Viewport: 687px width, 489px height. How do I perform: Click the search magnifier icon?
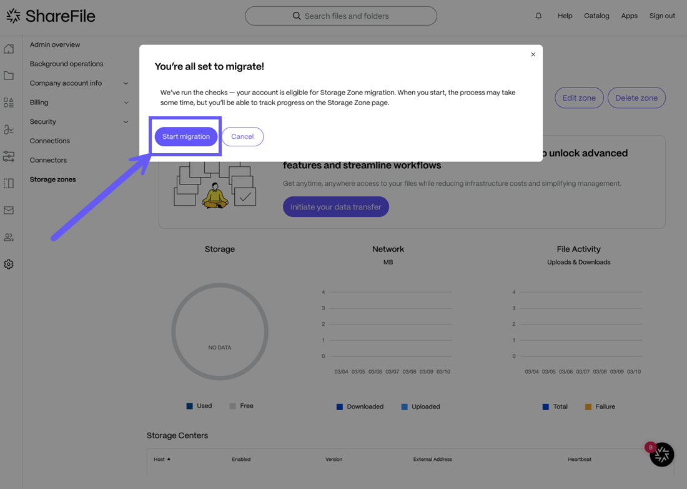click(297, 16)
